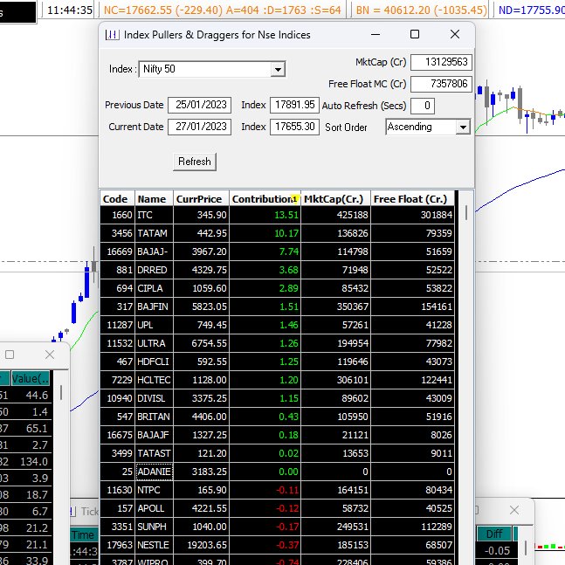Click TATAM contribution value 10.17
Image resolution: width=565 pixels, height=565 pixels.
[x=265, y=233]
